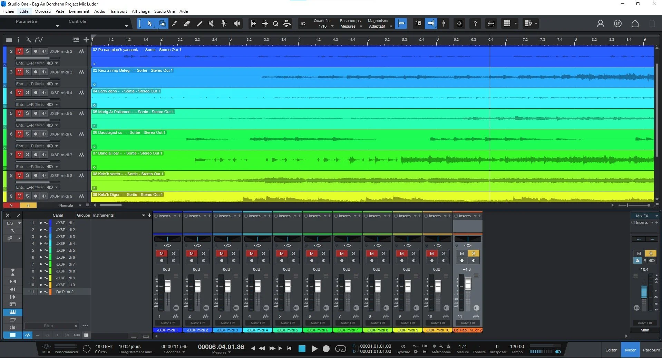Open the Transport menu

click(118, 11)
